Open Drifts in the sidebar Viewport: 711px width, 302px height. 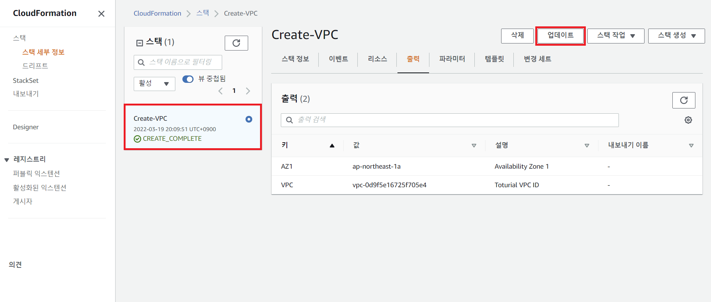(35, 66)
